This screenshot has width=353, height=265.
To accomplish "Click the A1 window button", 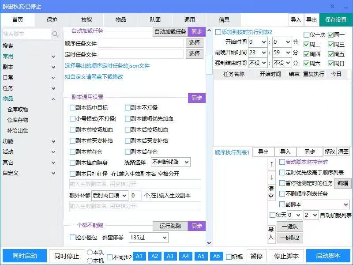I will click(x=139, y=256).
